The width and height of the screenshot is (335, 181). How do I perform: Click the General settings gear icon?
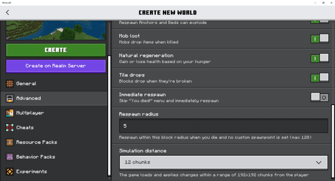(10, 84)
